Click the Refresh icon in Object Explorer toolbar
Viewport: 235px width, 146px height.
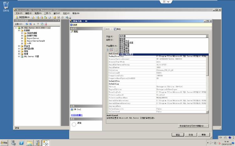(x=42, y=24)
